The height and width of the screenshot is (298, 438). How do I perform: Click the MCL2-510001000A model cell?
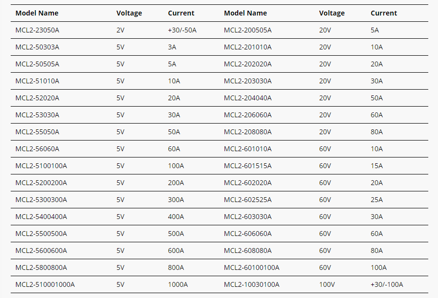click(45, 284)
